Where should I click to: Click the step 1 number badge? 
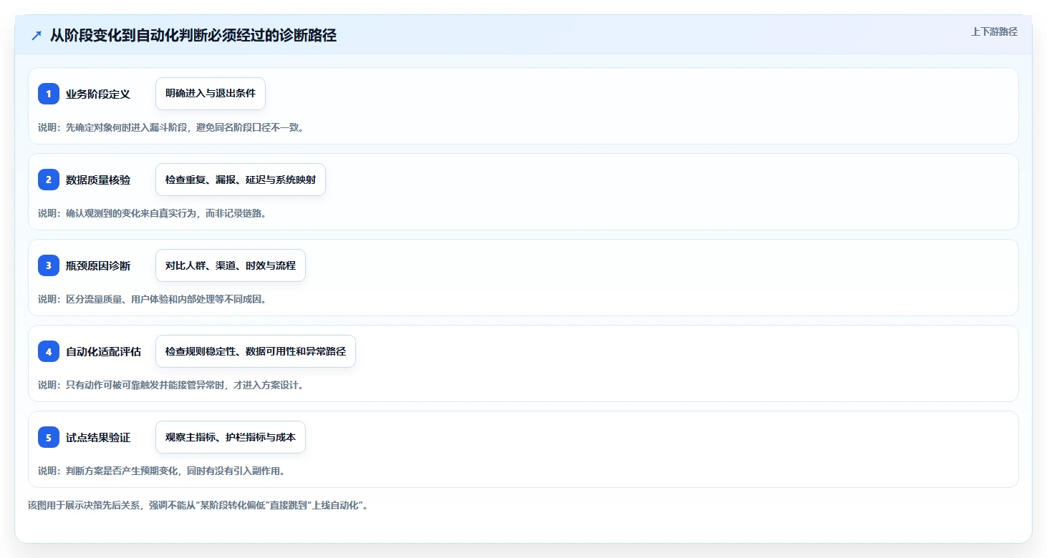pyautogui.click(x=49, y=94)
